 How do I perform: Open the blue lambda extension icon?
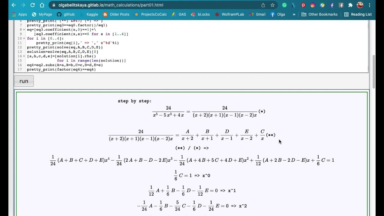click(294, 5)
